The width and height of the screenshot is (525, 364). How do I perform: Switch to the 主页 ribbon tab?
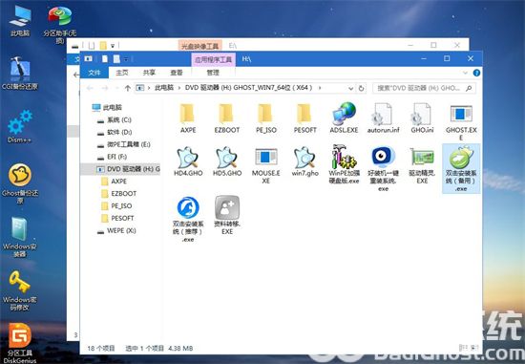tap(122, 73)
